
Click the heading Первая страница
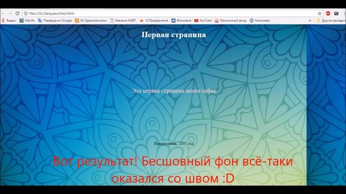pos(174,34)
